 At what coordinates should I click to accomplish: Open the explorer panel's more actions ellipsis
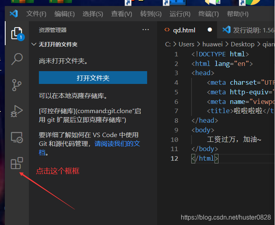[x=146, y=30]
